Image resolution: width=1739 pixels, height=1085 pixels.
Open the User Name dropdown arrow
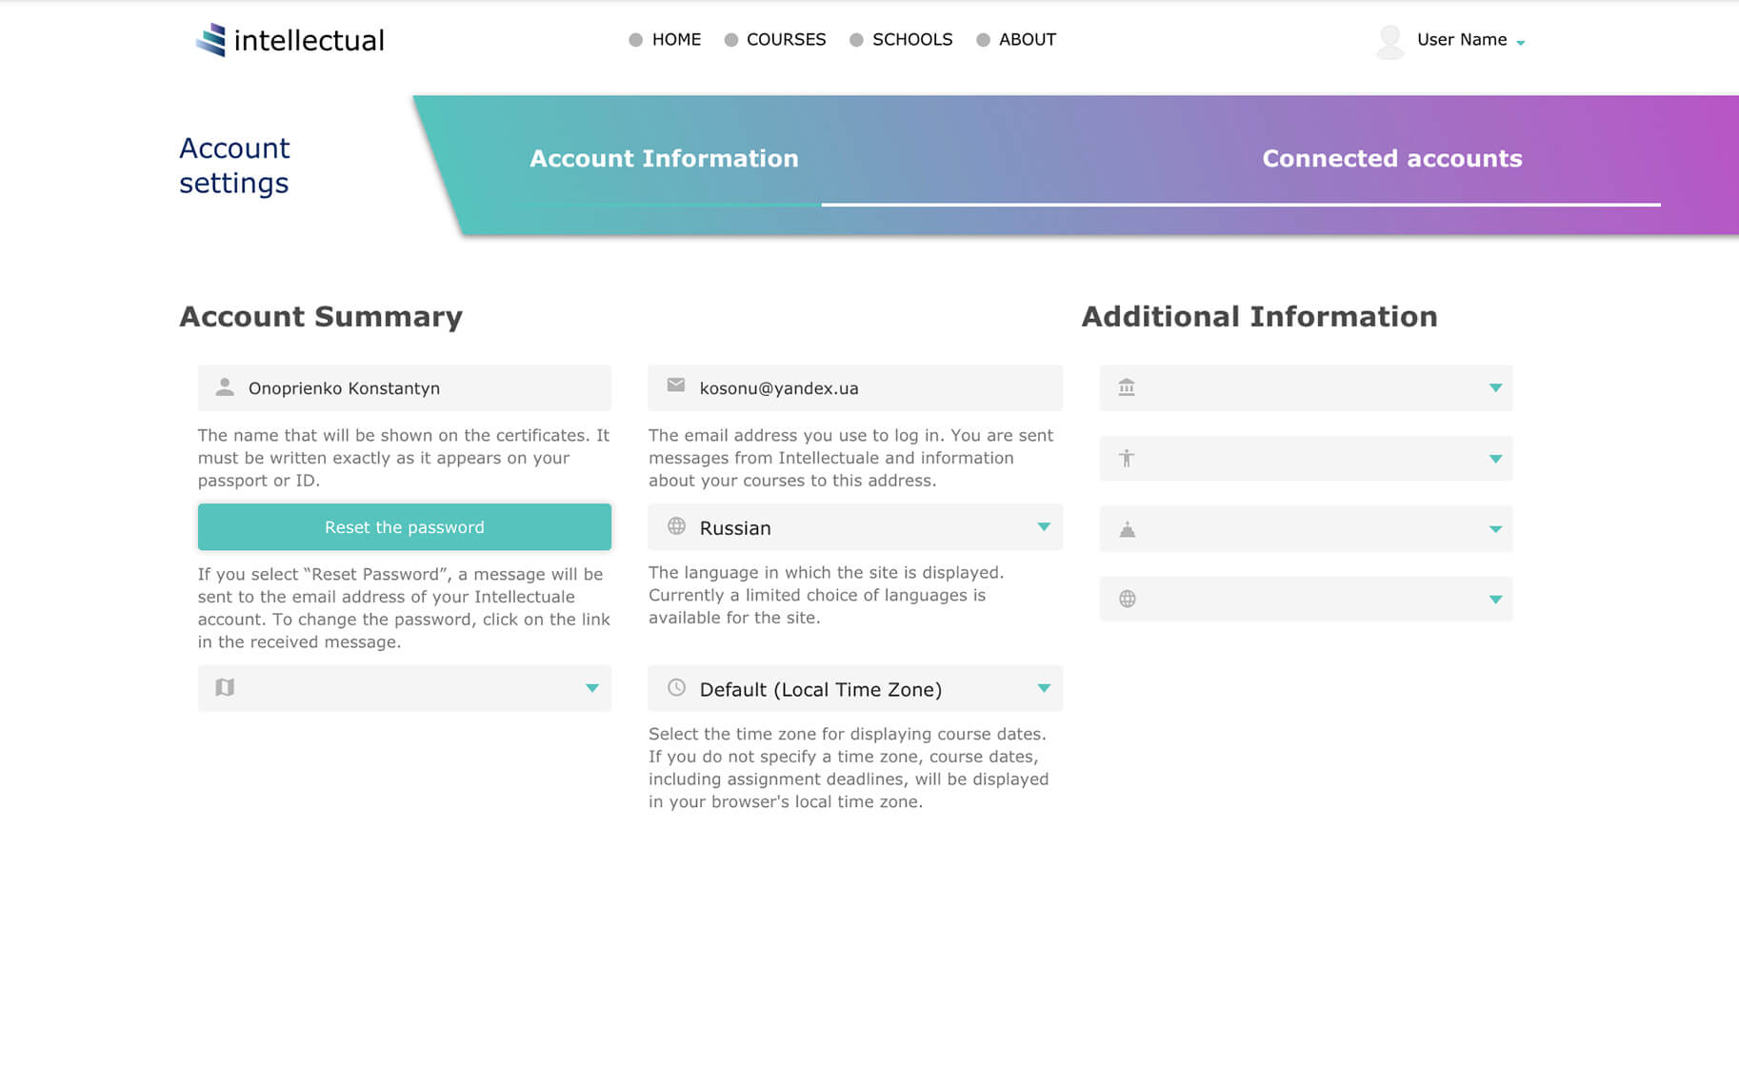[1520, 43]
